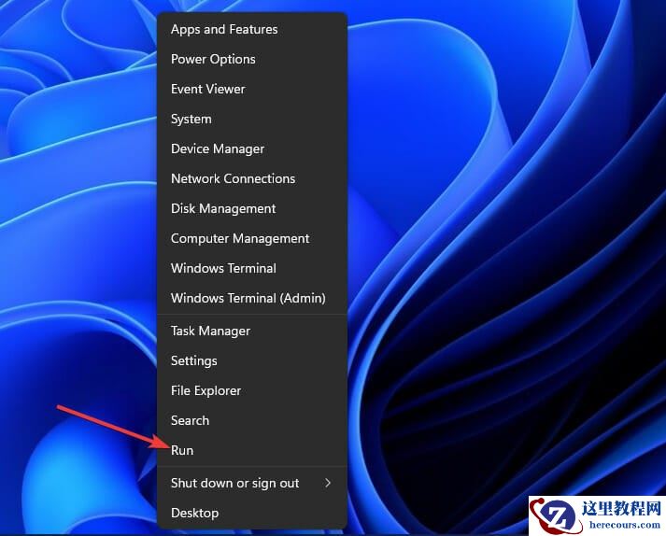This screenshot has height=536, width=666.
Task: Launch Windows Terminal
Action: click(252, 268)
